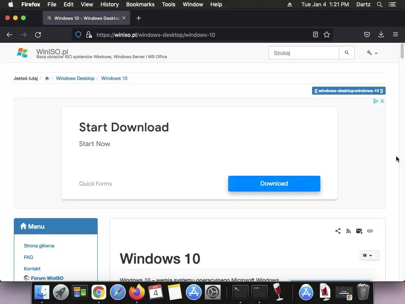This screenshot has height=304, width=405.
Task: Go to home via breadcrumb house icon
Action: pos(47,78)
